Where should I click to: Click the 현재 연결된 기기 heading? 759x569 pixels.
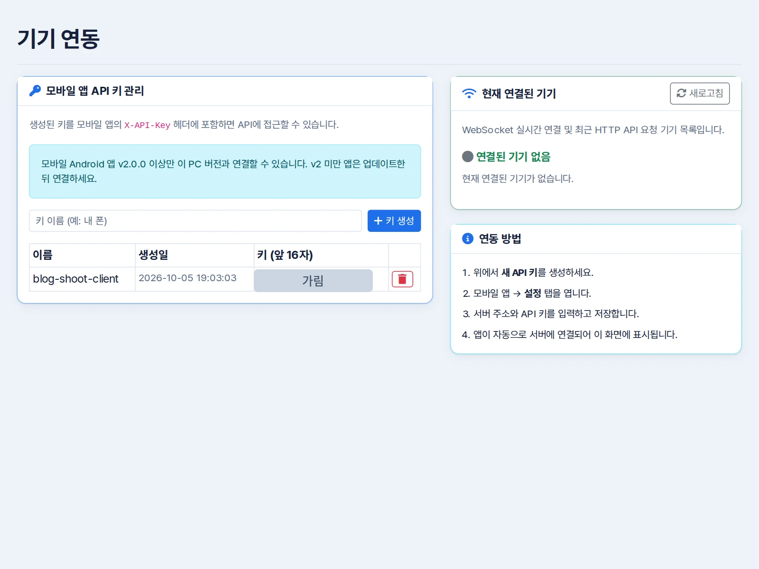pos(519,93)
